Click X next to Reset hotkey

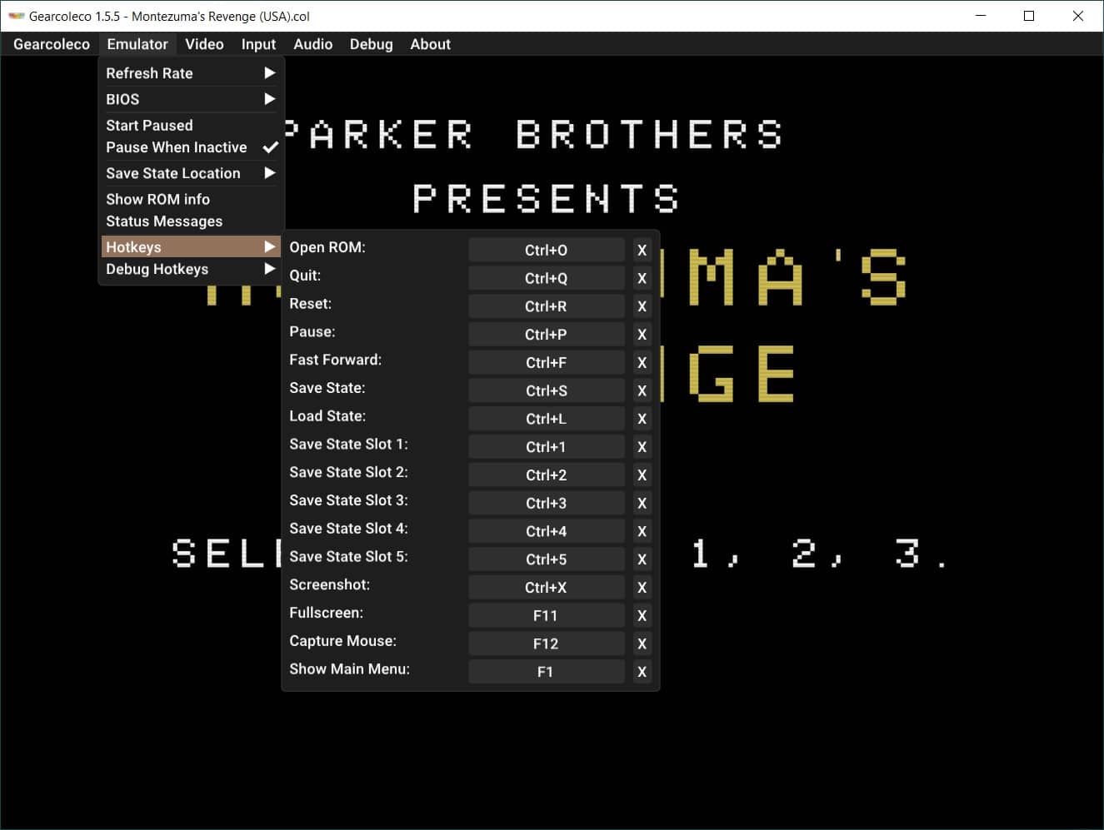point(642,306)
